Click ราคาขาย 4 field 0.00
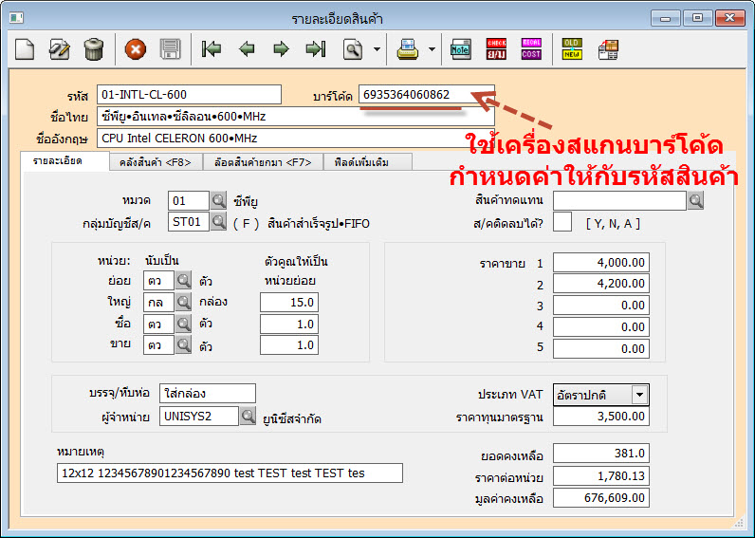The image size is (755, 538). pyautogui.click(x=601, y=326)
